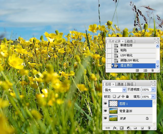
Task: Click the history panel scrollbar thumb
Action: [157, 62]
